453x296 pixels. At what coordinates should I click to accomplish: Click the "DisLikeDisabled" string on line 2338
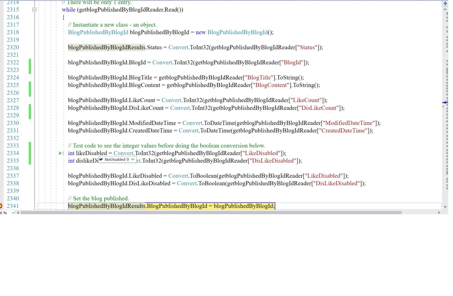point(336,183)
